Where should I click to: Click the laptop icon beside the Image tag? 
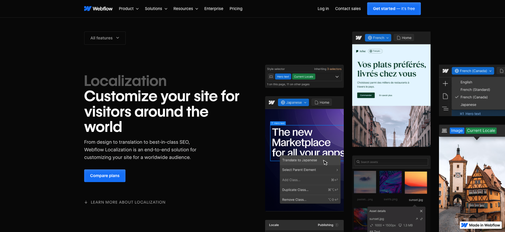[x=444, y=131]
